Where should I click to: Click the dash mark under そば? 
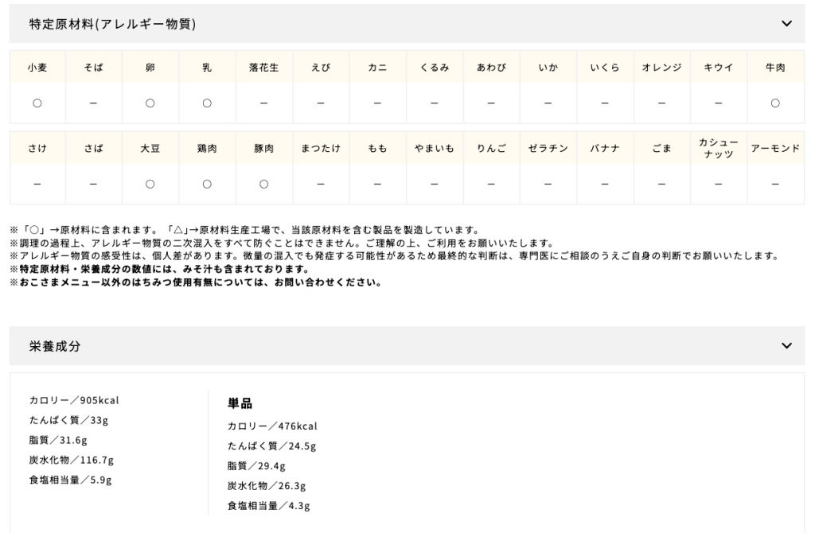(x=93, y=103)
